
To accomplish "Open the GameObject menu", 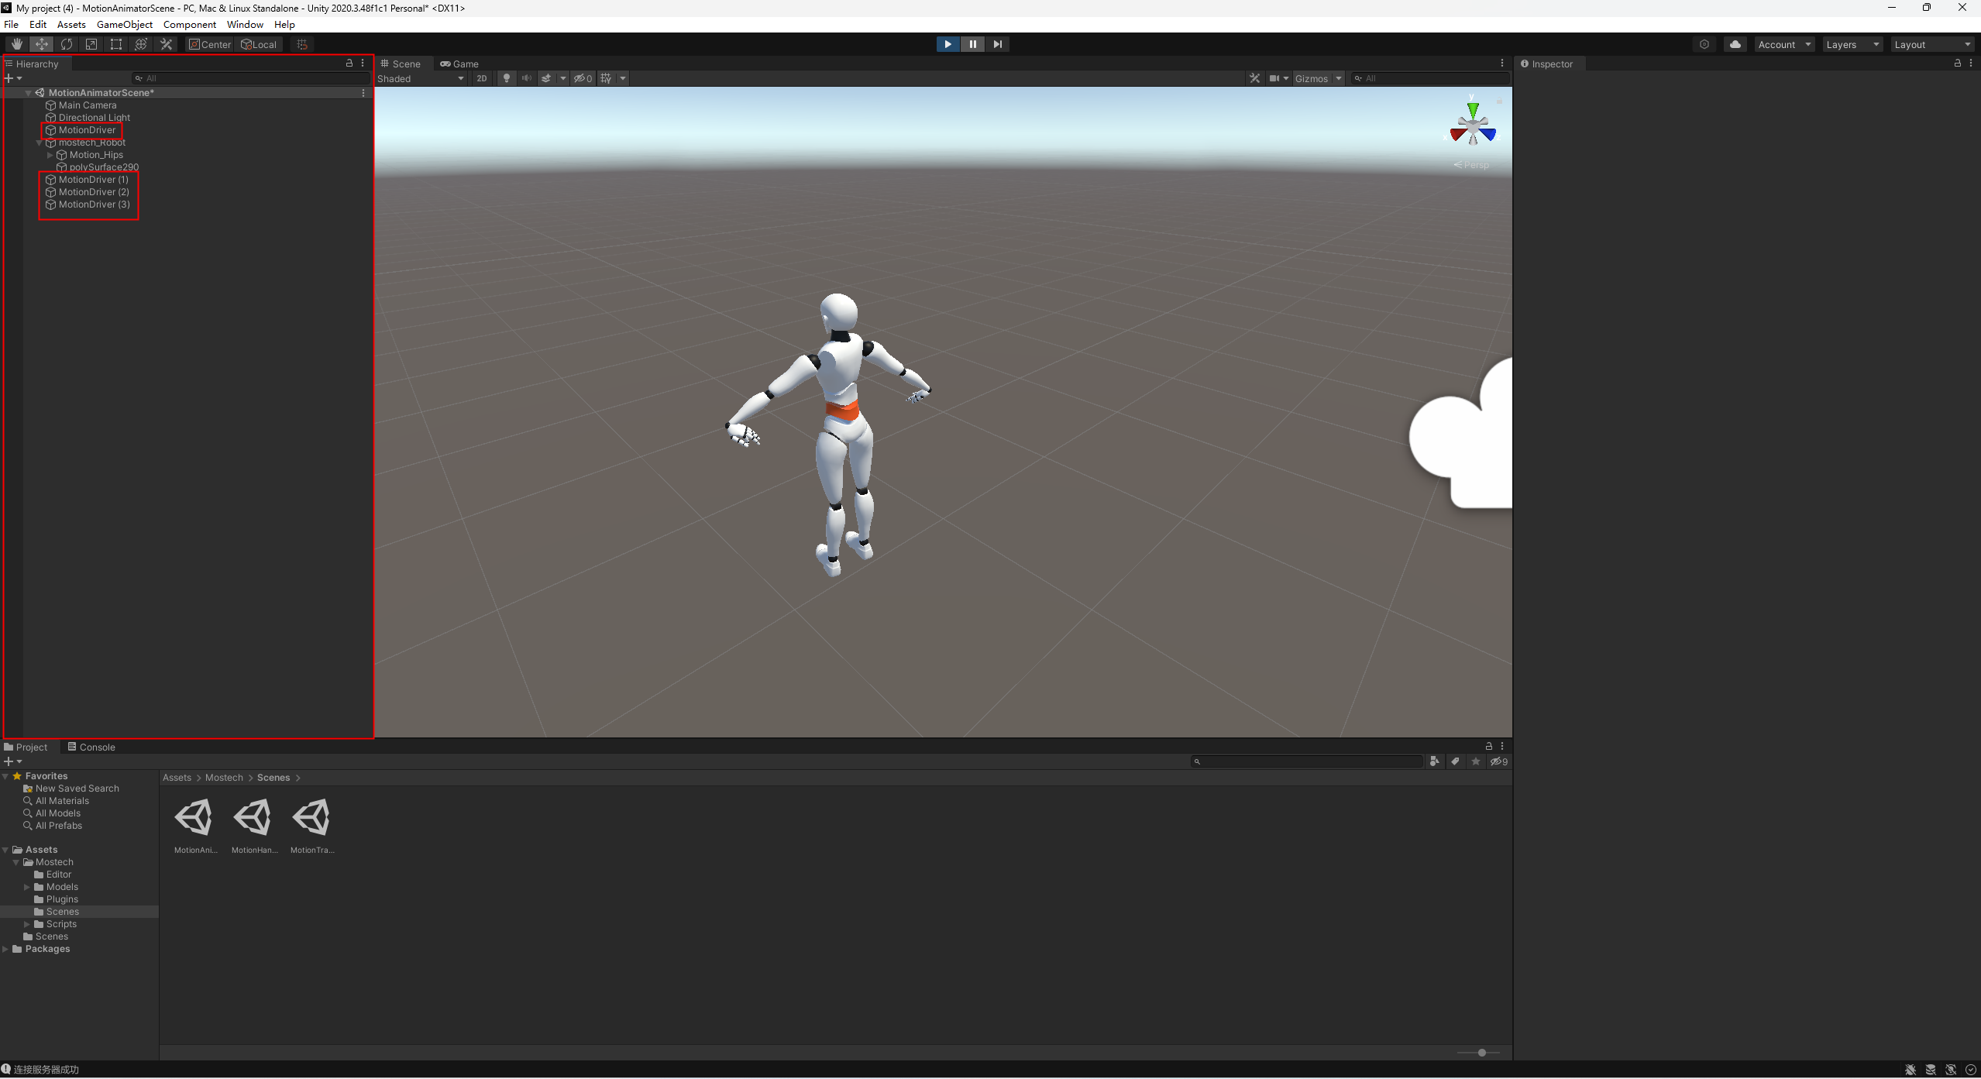I will (x=124, y=25).
